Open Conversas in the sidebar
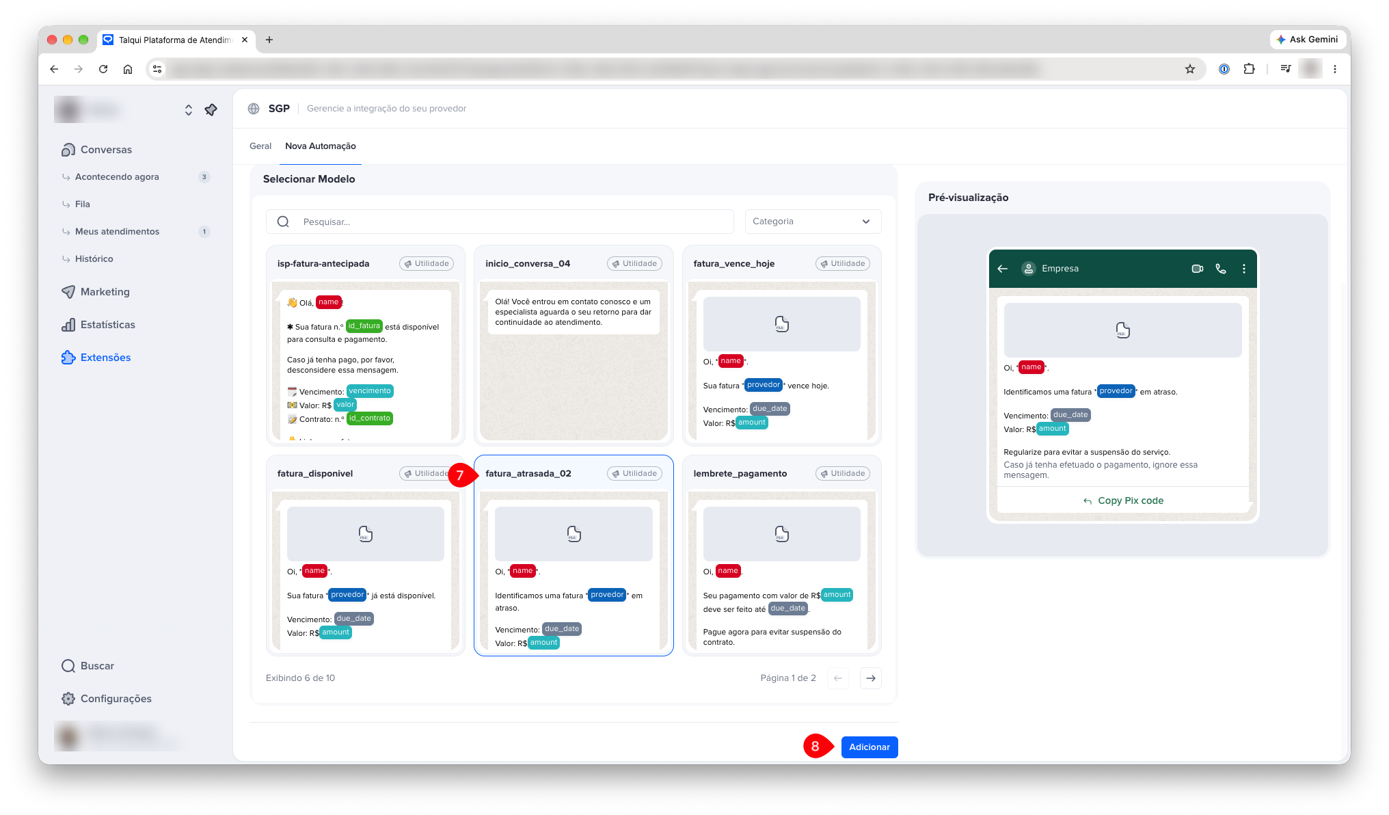1389x815 pixels. [x=97, y=150]
